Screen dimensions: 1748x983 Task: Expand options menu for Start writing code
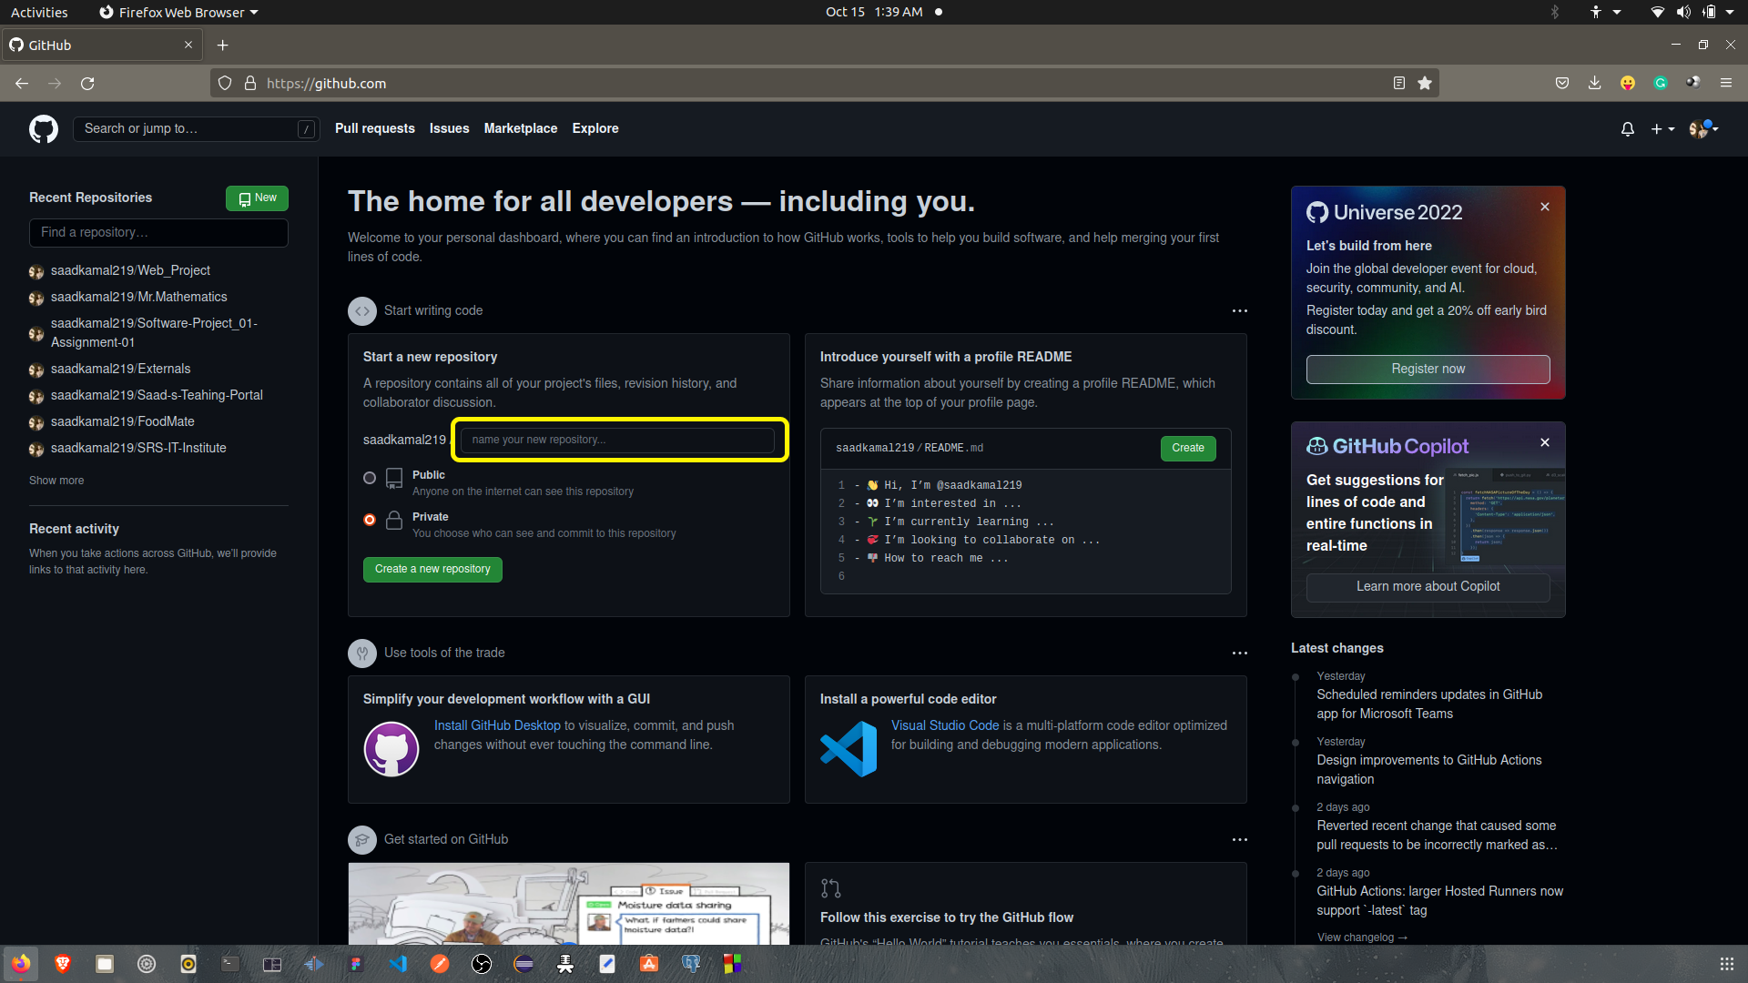1239,311
